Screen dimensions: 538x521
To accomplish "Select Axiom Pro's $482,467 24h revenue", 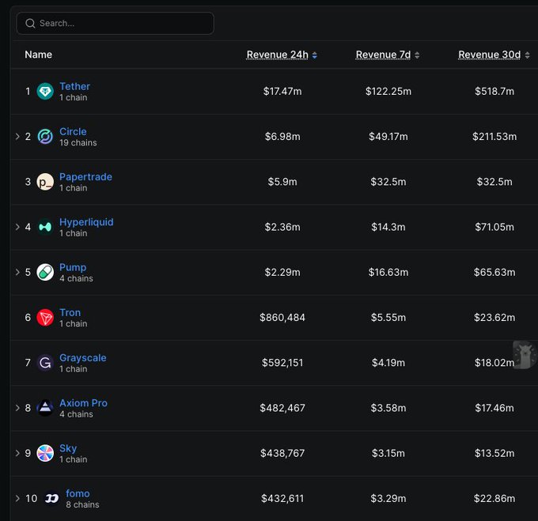I will point(282,408).
